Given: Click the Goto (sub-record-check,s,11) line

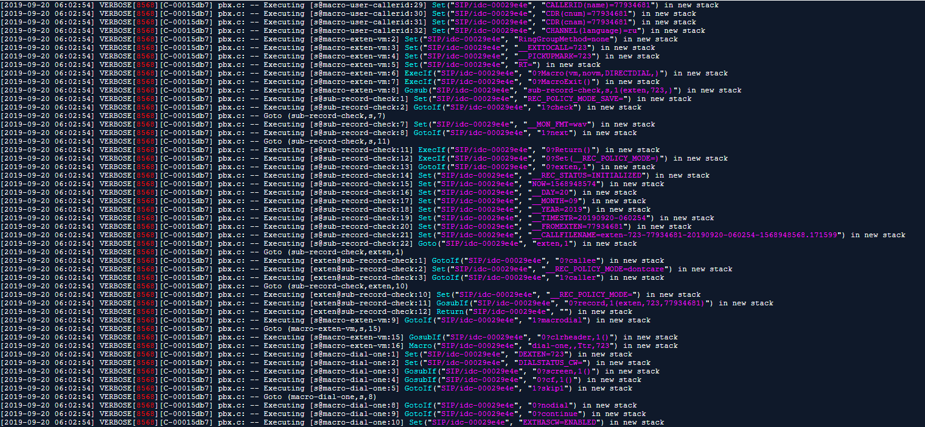Looking at the screenshot, I should (327, 141).
